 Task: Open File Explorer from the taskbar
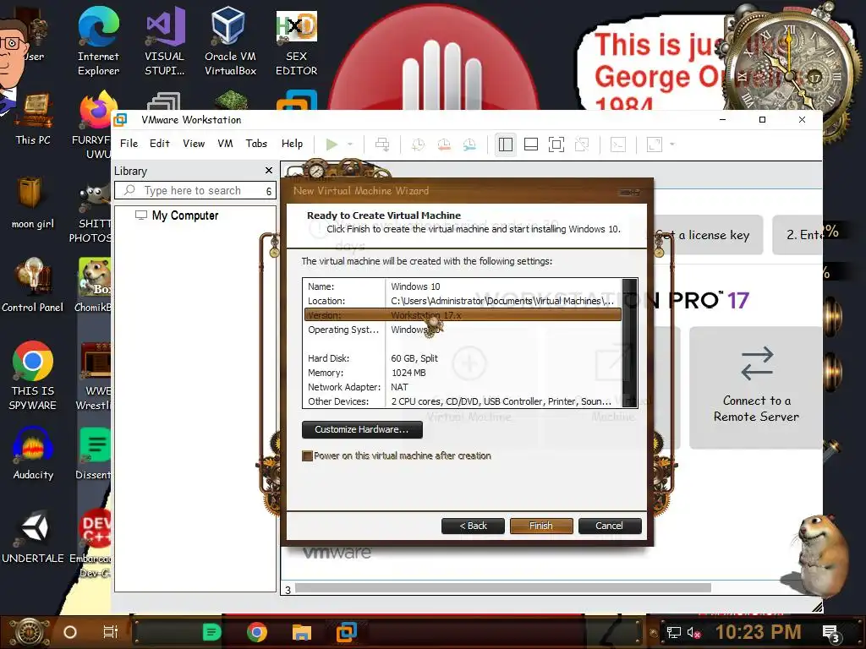(x=302, y=632)
